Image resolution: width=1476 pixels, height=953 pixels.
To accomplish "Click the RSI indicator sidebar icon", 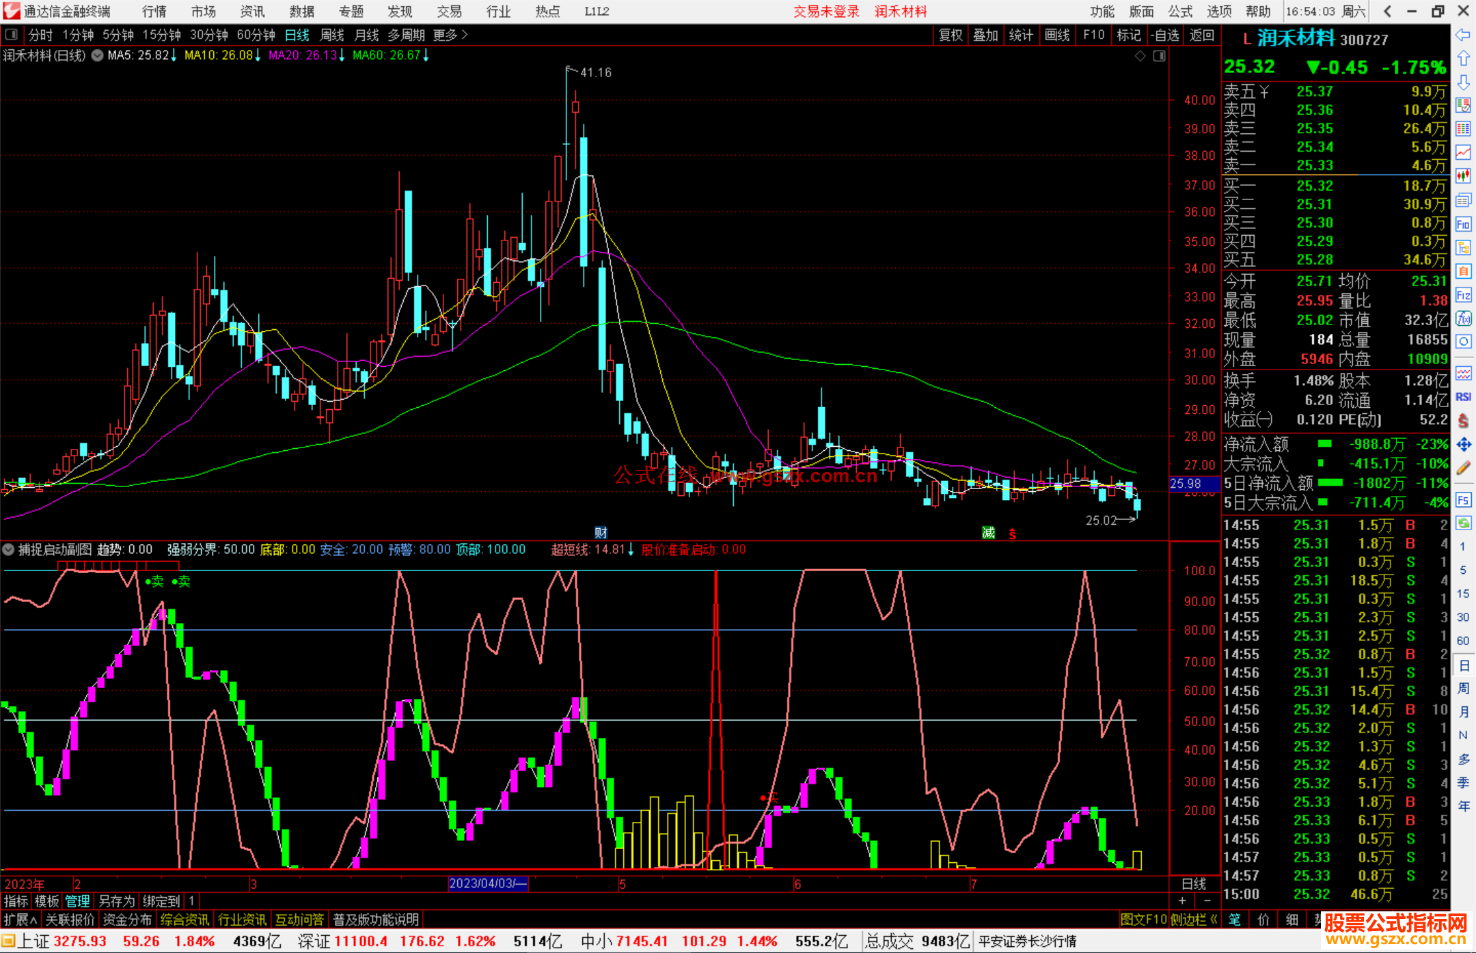I will [x=1463, y=396].
